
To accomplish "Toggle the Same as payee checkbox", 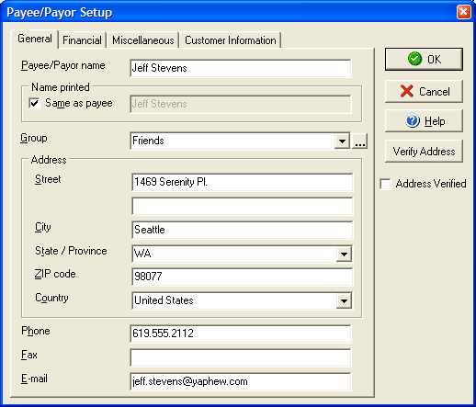I will pos(34,103).
